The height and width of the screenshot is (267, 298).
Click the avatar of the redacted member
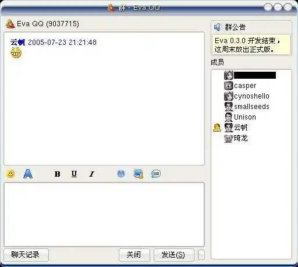tap(229, 75)
